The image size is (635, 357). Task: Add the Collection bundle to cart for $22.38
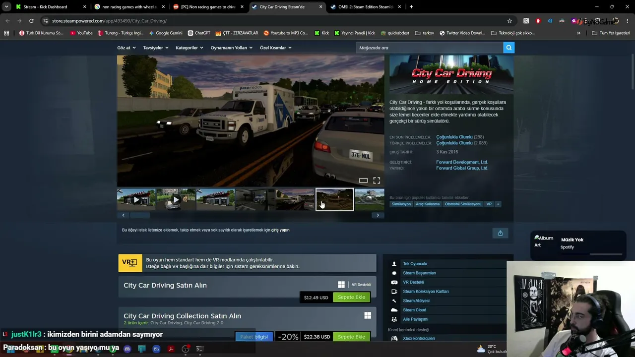point(351,337)
